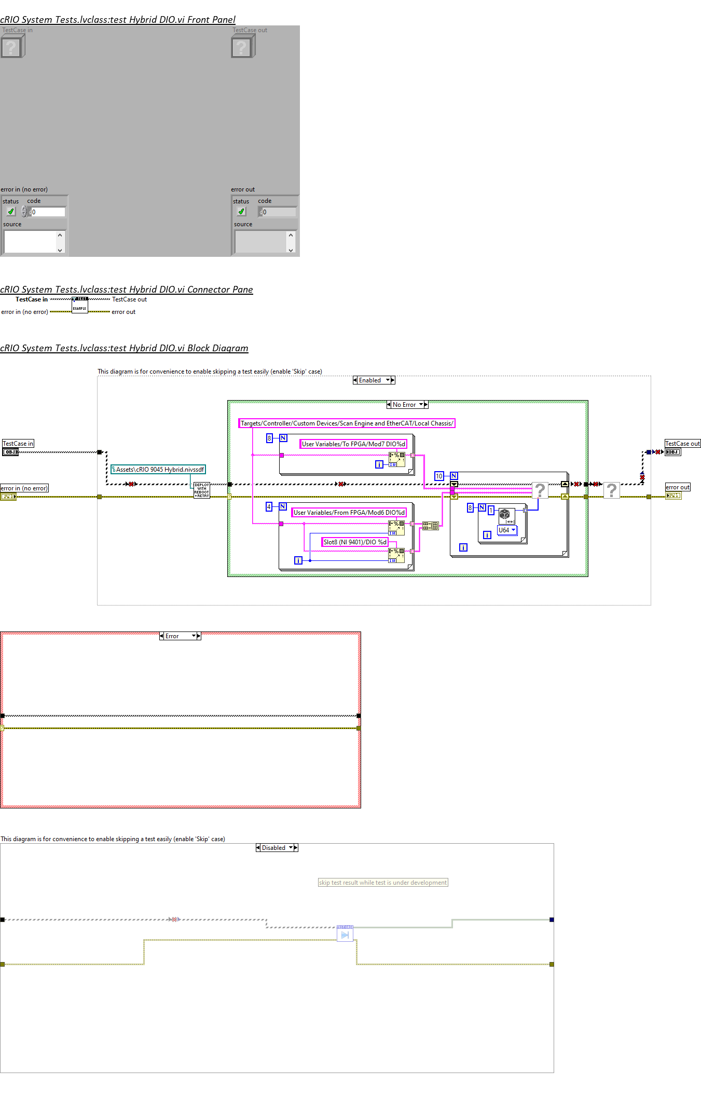Open the Disabled case selector dropdown
701x1099 pixels.
click(x=277, y=848)
